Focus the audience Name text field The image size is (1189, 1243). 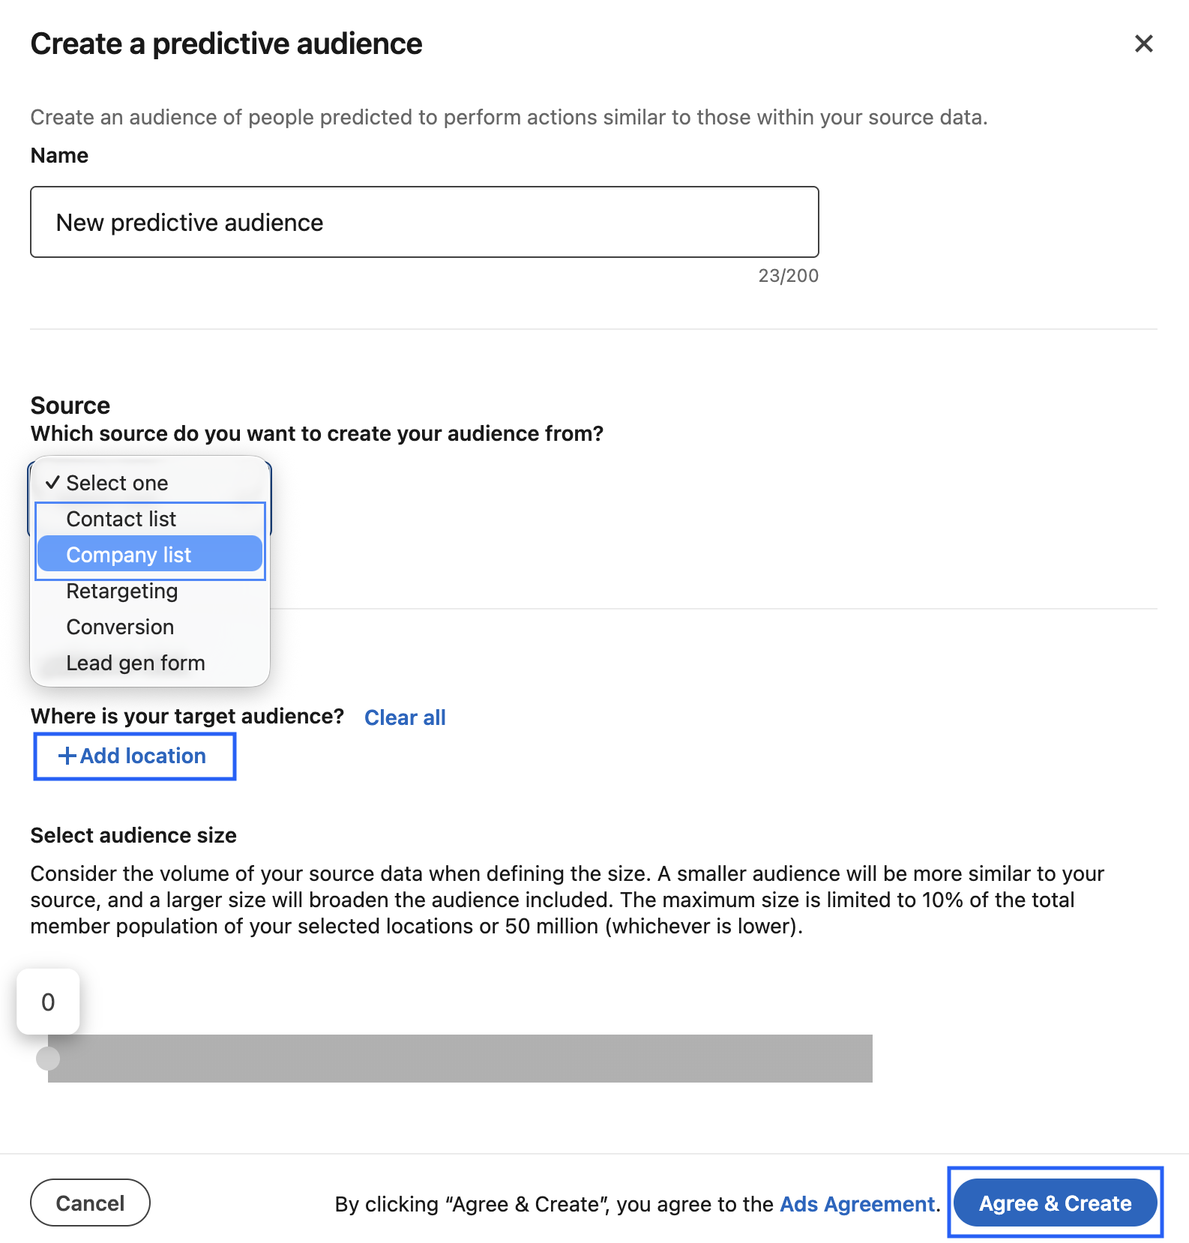(424, 222)
